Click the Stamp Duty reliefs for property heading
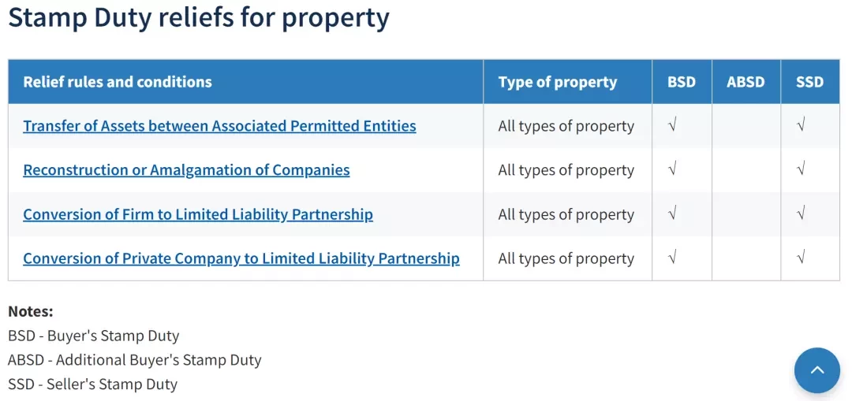 (199, 18)
